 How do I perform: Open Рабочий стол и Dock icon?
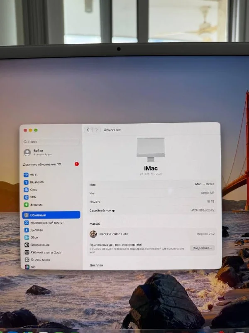(27, 252)
